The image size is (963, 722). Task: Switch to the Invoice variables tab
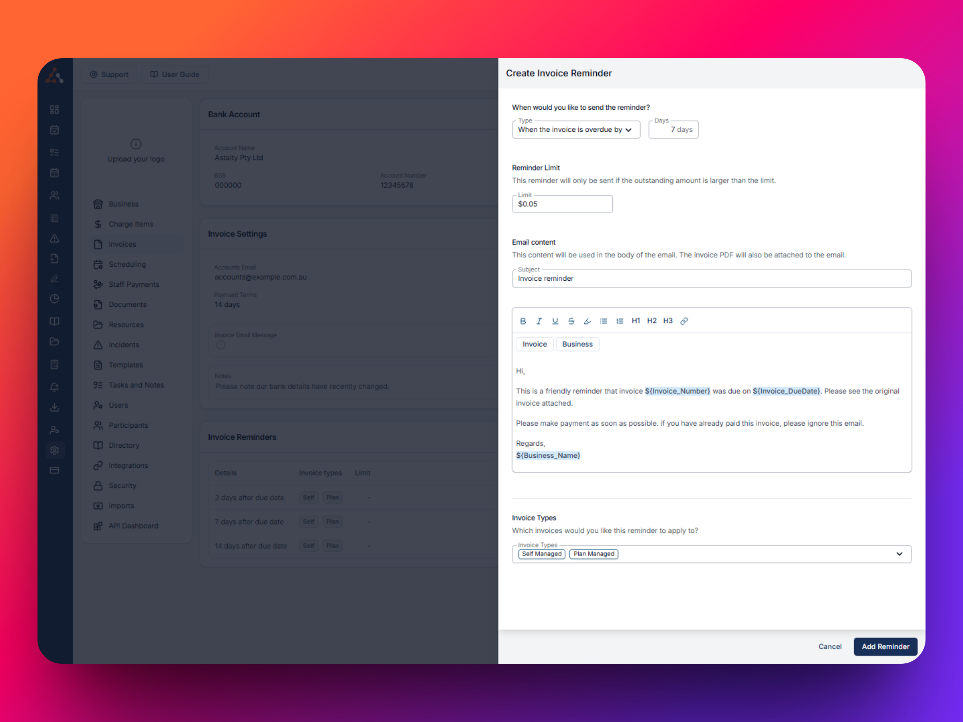535,344
